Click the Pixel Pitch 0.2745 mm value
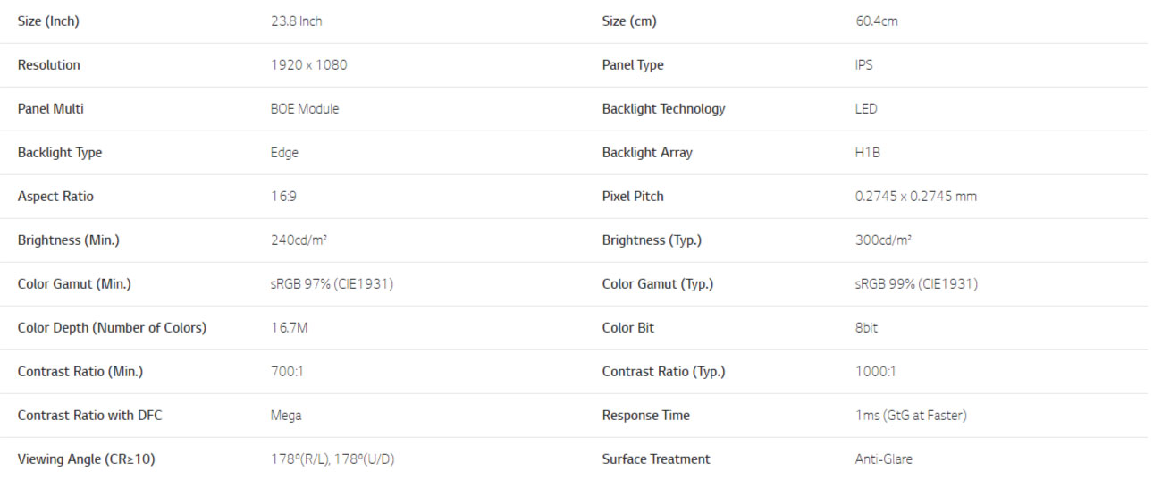 click(916, 197)
